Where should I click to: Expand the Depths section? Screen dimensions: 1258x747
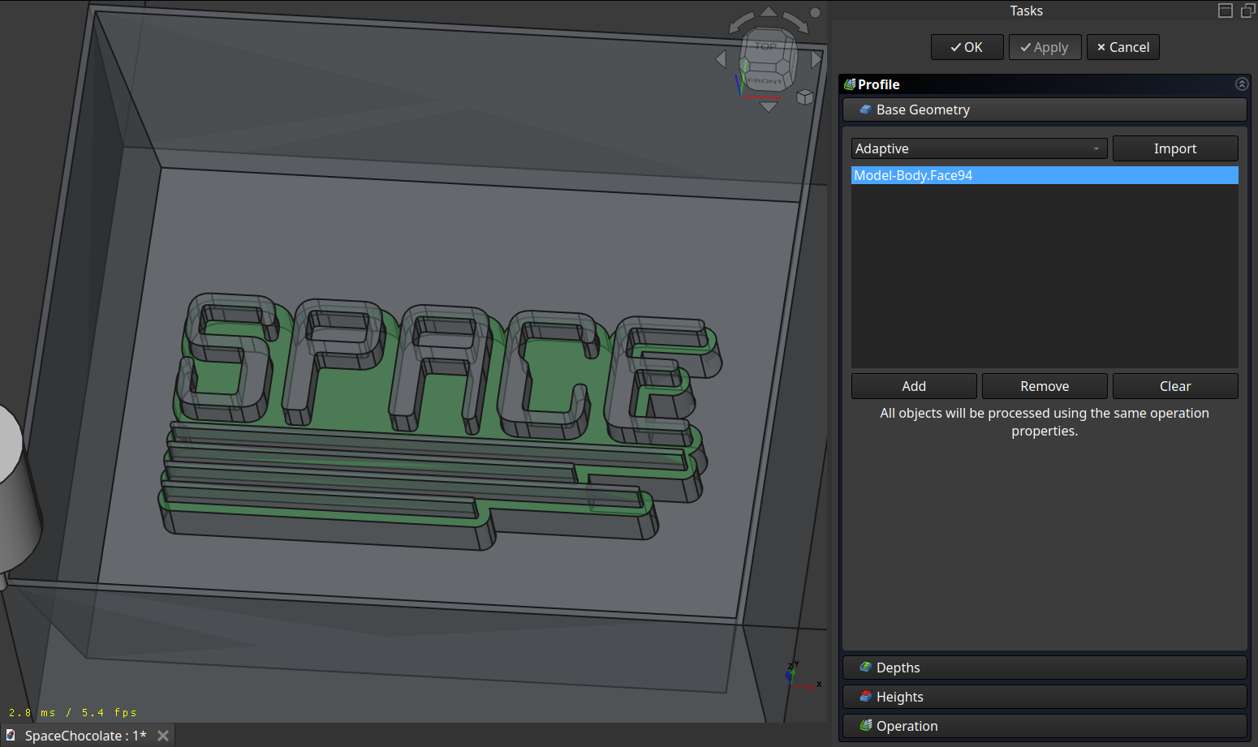click(1045, 668)
